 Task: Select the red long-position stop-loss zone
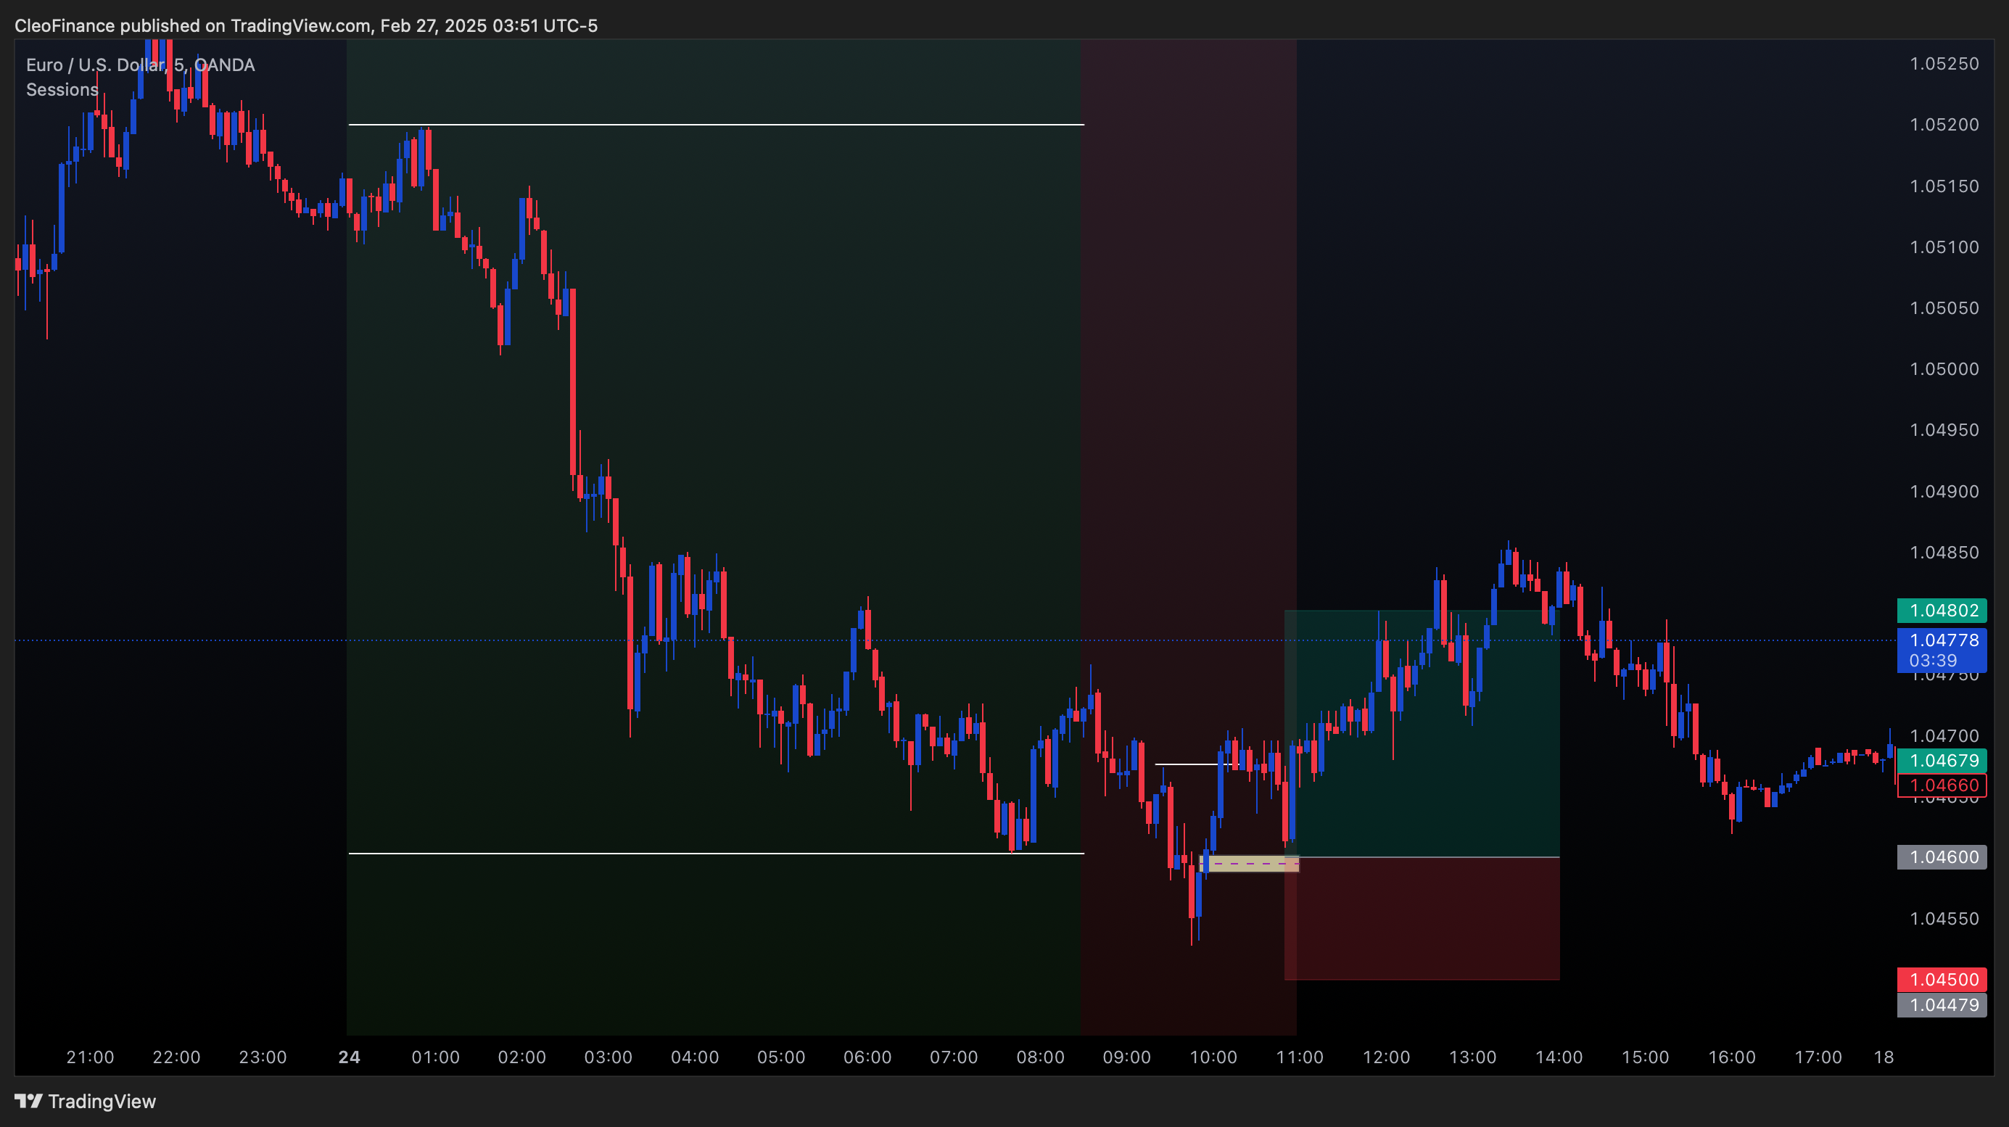tap(1422, 919)
